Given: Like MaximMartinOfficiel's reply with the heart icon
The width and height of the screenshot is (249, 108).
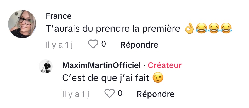Looking at the screenshot, I should [110, 93].
